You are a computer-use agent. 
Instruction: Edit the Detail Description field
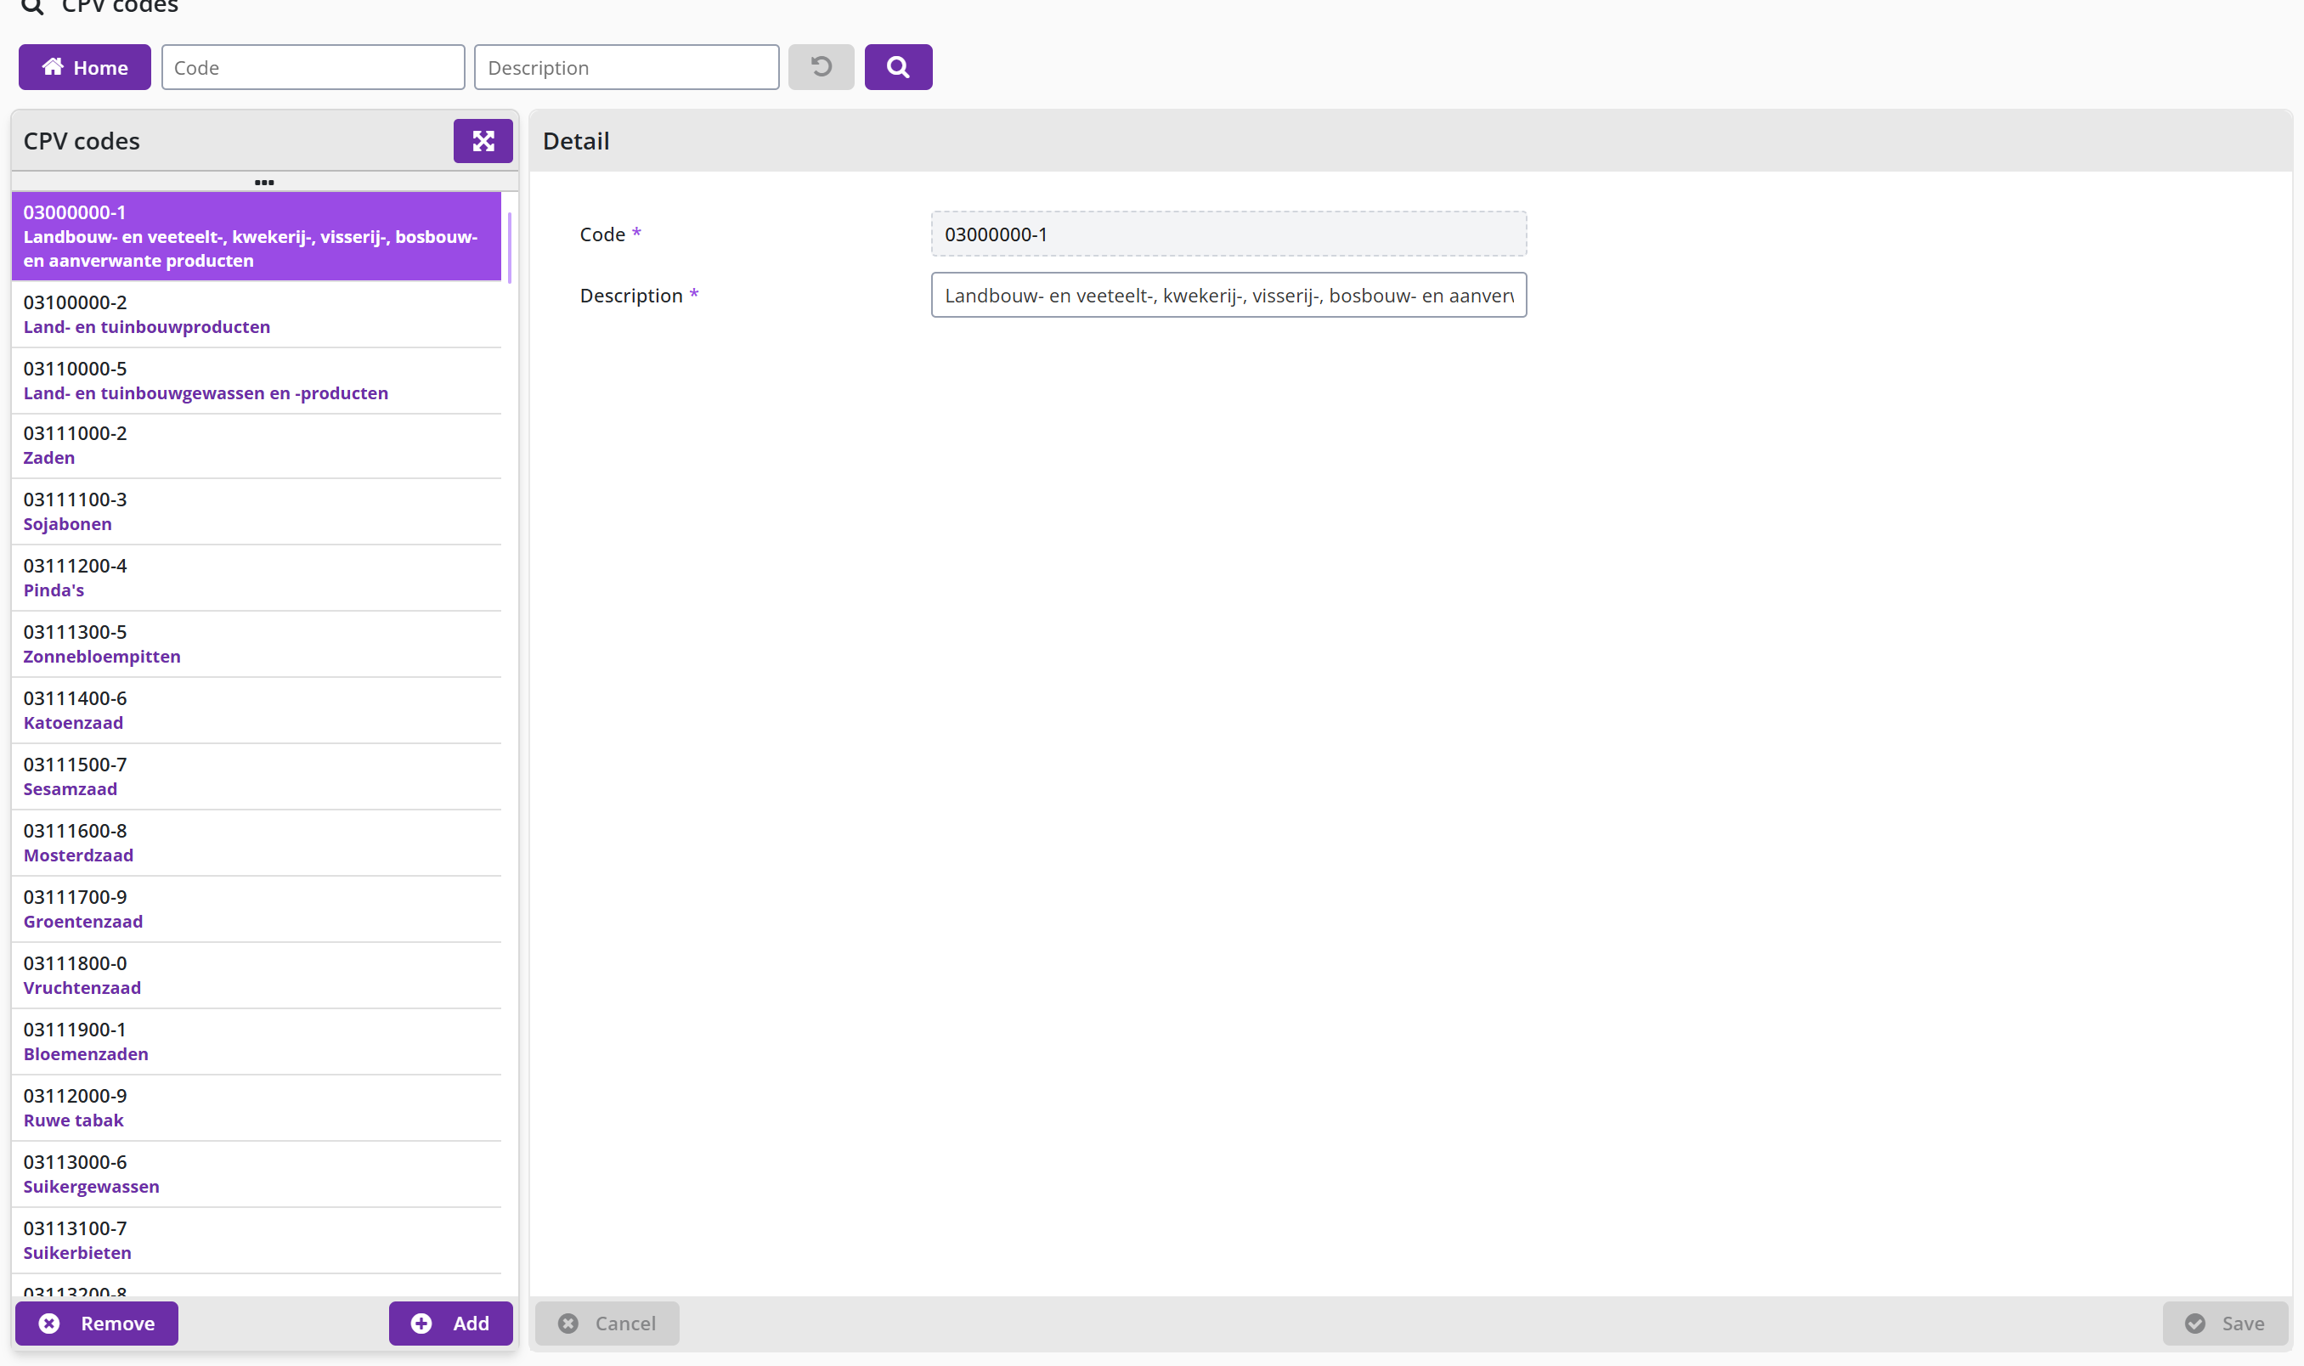coord(1228,296)
